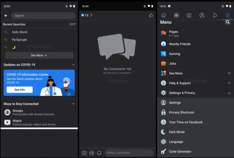This screenshot has height=158, width=234.
Task: Open Jobs in the menu
Action: 195,64
